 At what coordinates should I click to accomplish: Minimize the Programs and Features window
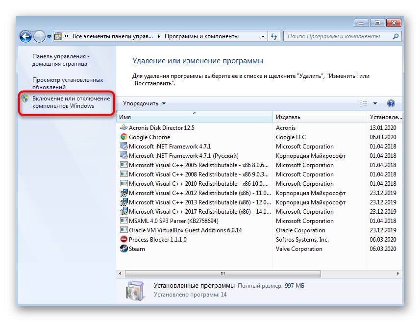coord(361,23)
